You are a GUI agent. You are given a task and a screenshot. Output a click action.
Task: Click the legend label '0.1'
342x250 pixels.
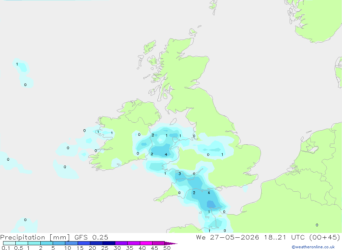pos(6,248)
